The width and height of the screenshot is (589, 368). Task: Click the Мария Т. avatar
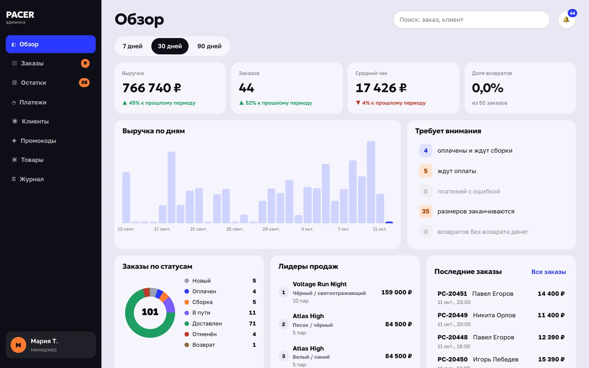(x=18, y=345)
